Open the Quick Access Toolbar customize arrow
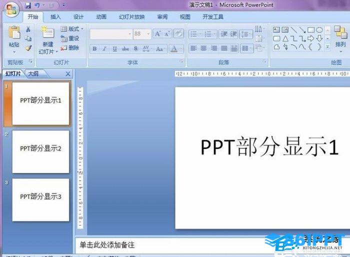Image resolution: width=350 pixels, height=257 pixels. (63, 5)
